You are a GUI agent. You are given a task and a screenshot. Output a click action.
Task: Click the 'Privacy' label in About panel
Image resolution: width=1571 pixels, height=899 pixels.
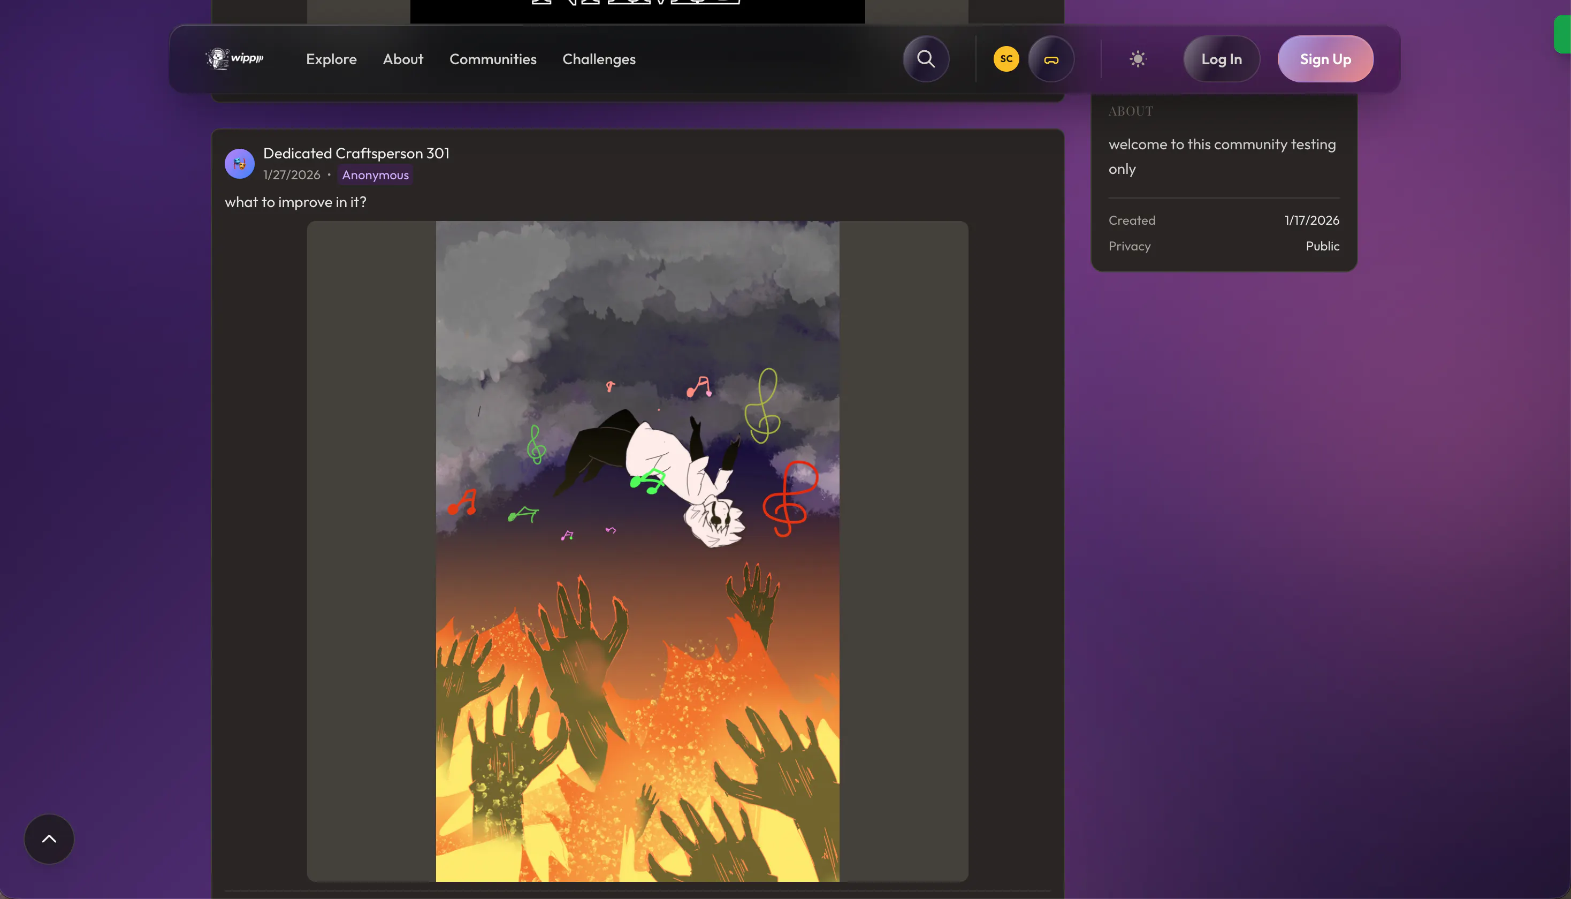click(x=1129, y=246)
